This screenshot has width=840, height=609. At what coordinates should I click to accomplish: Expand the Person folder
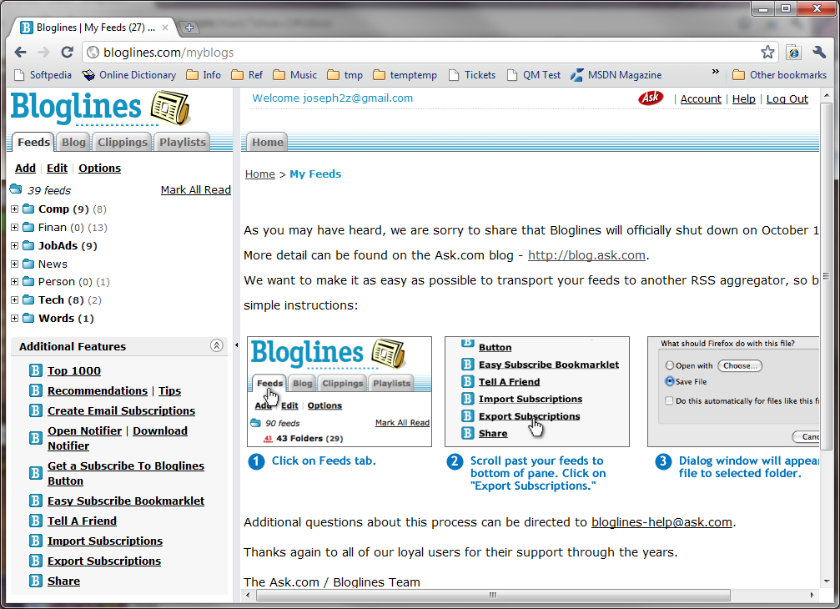click(x=14, y=281)
